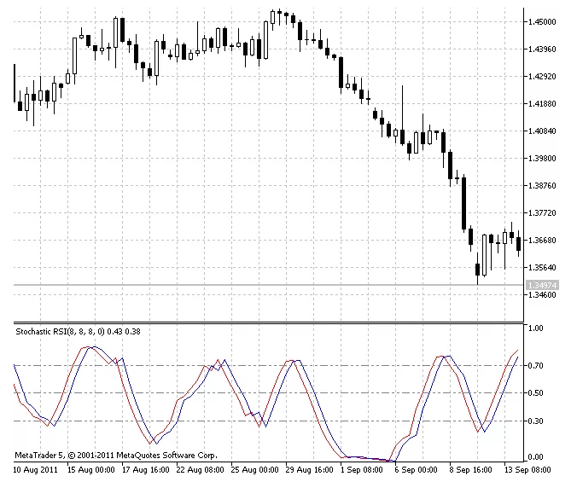
Task: Click the 0.50 indicator scale label
Action: coord(535,393)
